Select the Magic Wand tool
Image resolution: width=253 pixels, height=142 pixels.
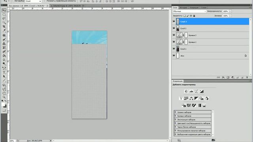click(4, 22)
